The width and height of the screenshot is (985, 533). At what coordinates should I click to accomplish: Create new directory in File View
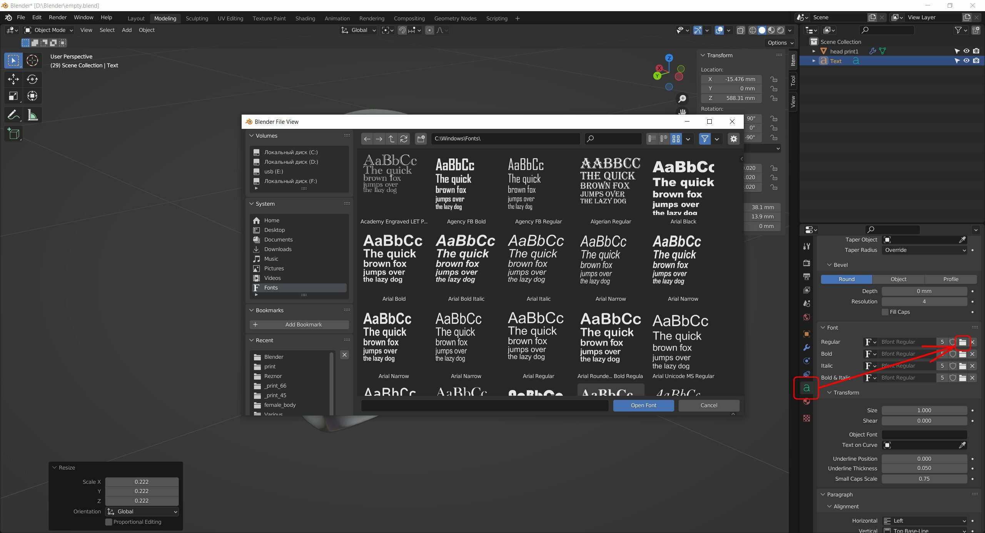421,139
